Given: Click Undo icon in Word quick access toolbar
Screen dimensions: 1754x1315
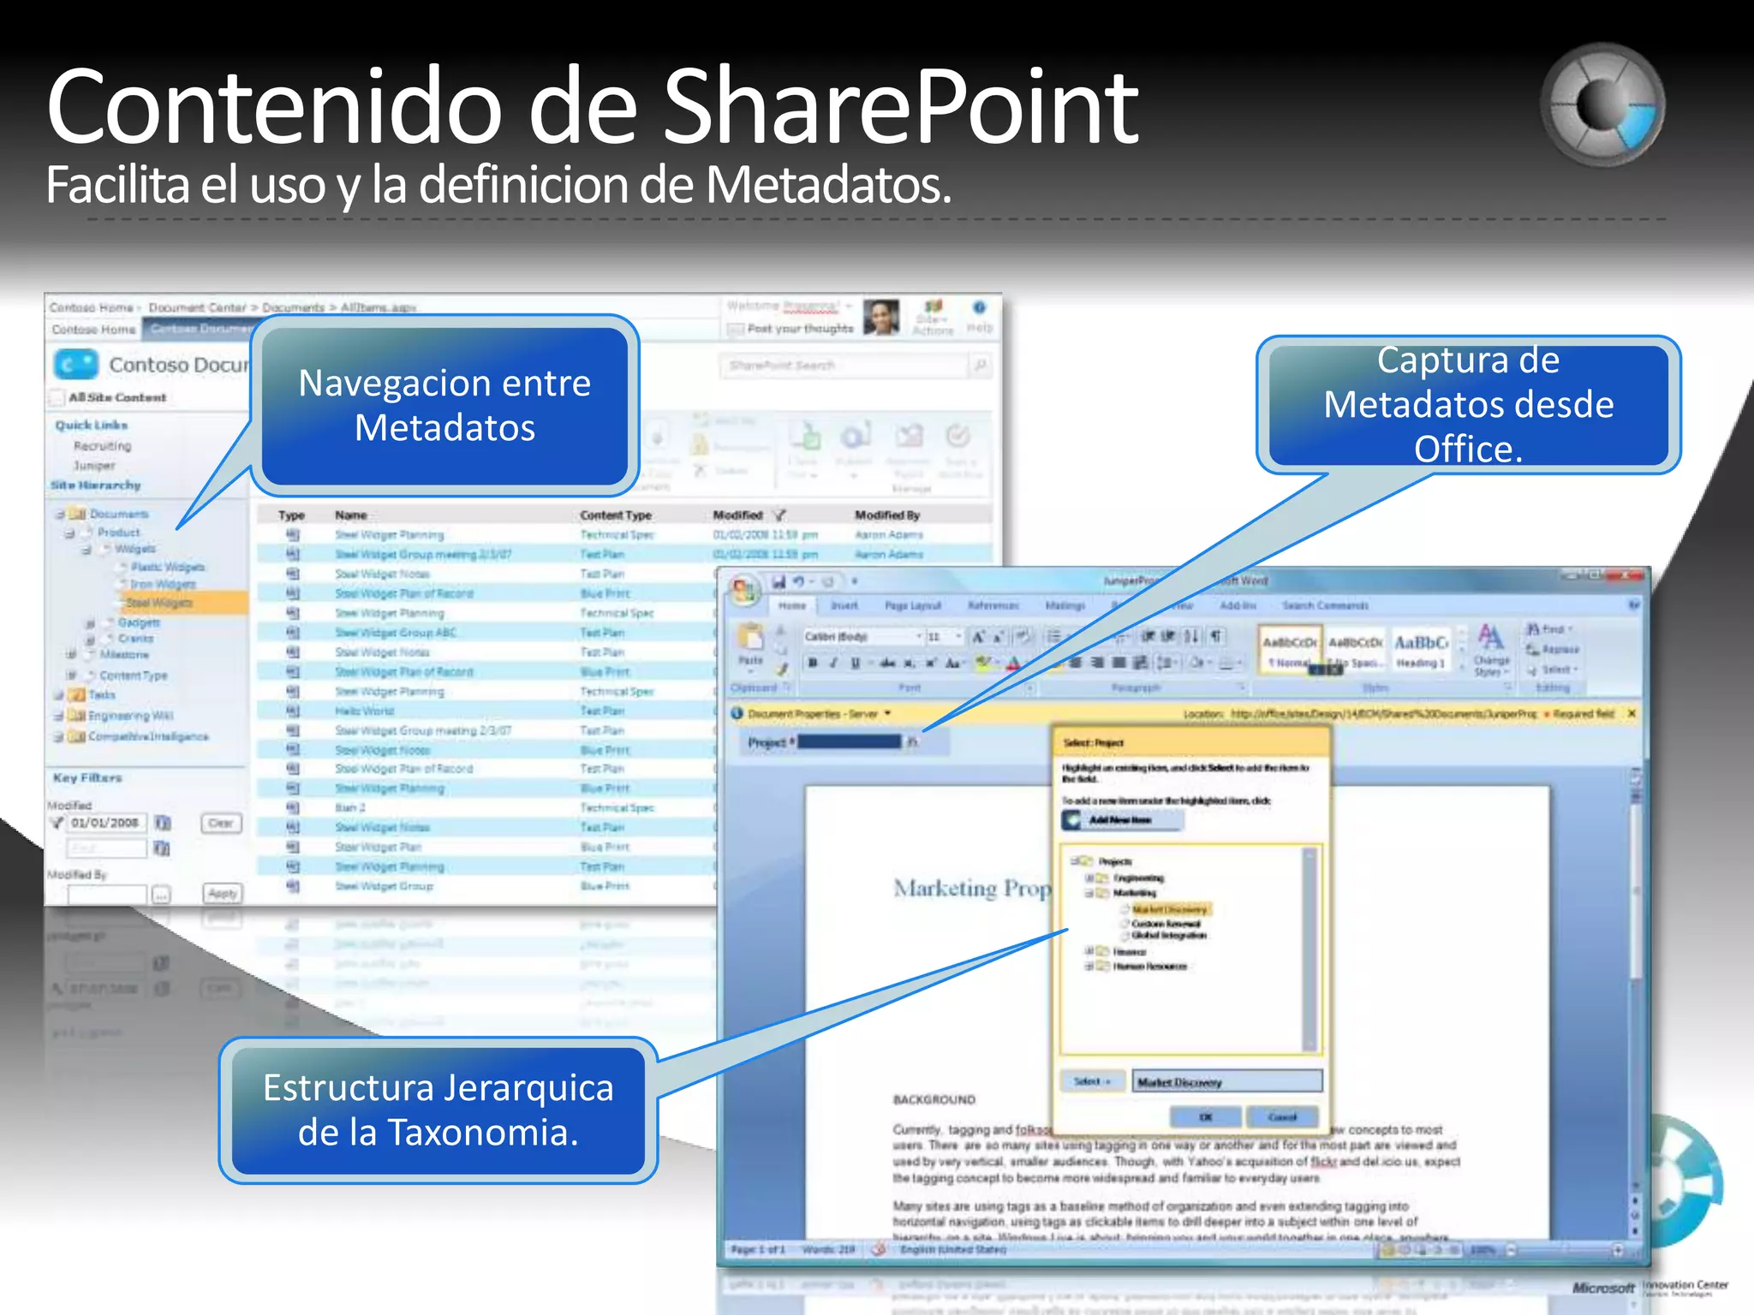Looking at the screenshot, I should click(798, 582).
